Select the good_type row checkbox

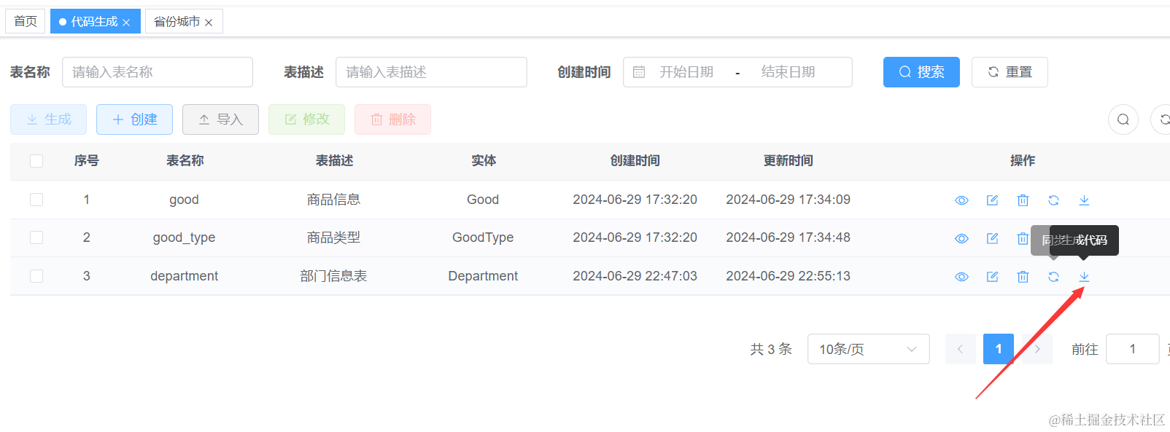click(x=36, y=237)
